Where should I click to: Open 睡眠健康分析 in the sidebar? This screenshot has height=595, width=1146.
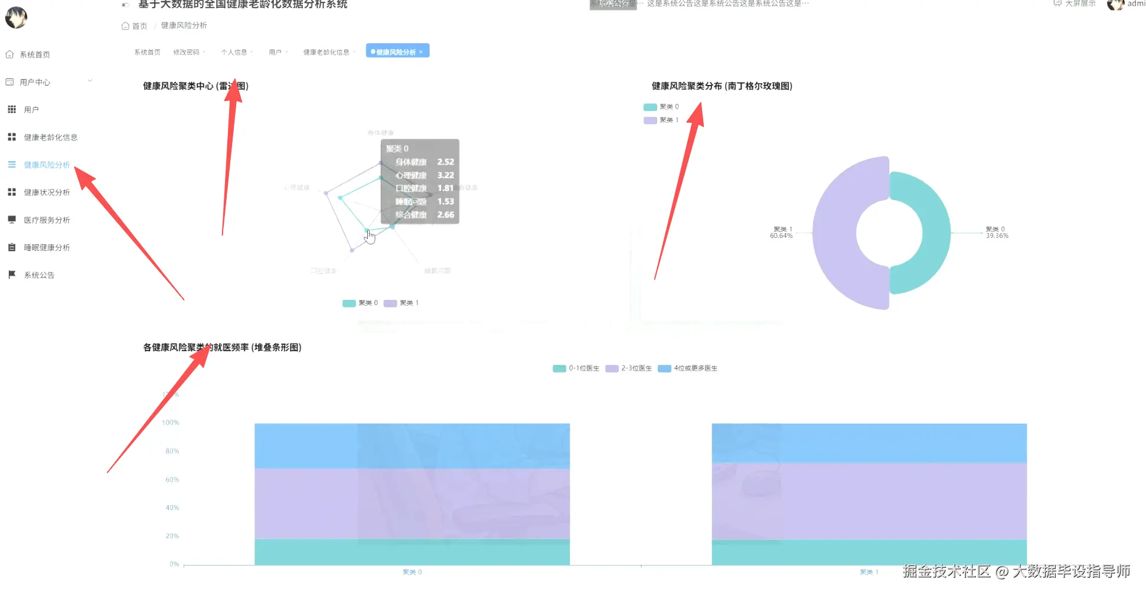47,247
